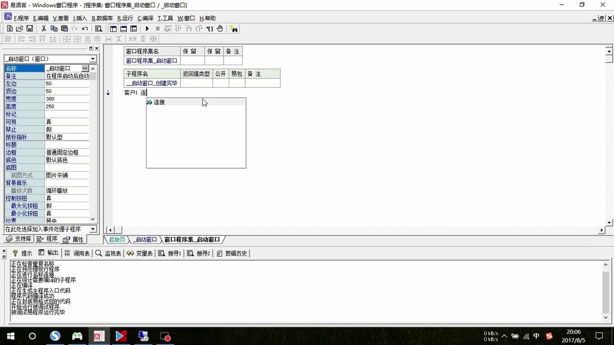Click the 宽度 property value 380
614x345 pixels.
[x=67, y=99]
